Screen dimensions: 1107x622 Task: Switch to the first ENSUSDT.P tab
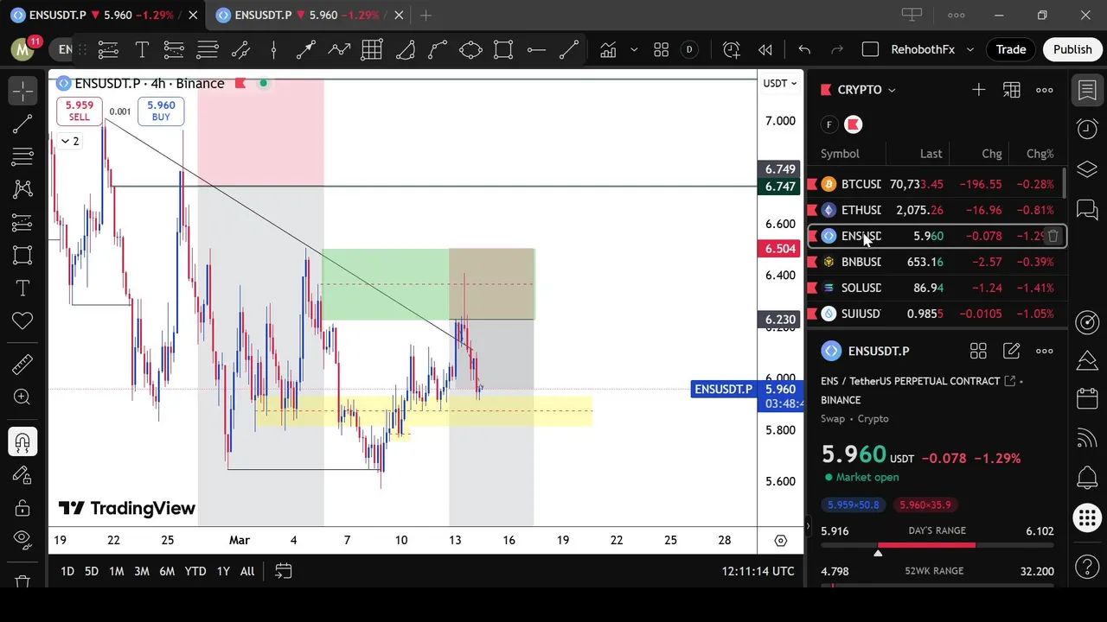coord(102,15)
